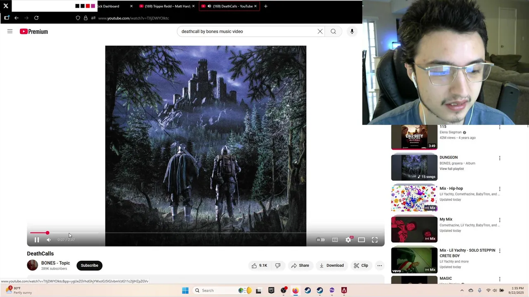Image resolution: width=529 pixels, height=297 pixels.
Task: Open more actions menu below video
Action: point(379,266)
